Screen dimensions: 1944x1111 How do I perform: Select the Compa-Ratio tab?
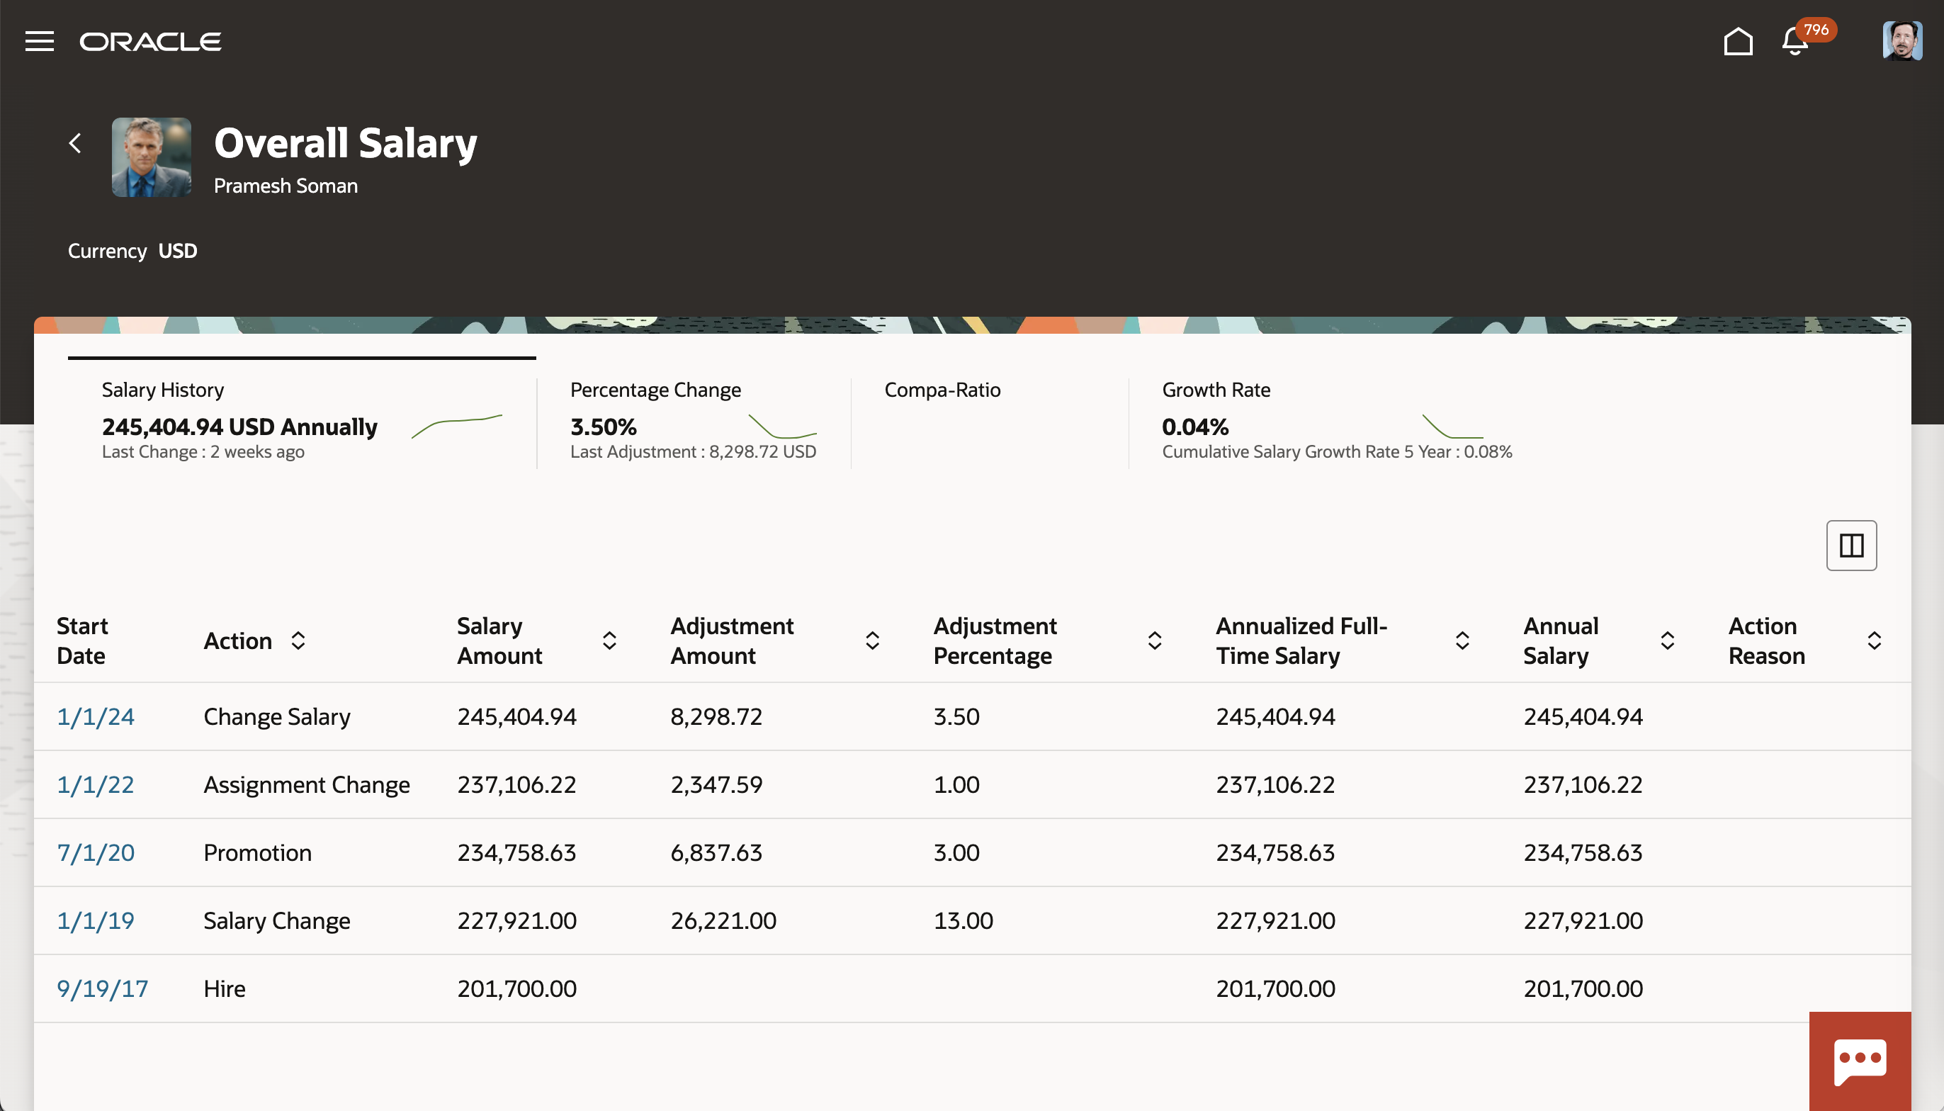pos(942,390)
